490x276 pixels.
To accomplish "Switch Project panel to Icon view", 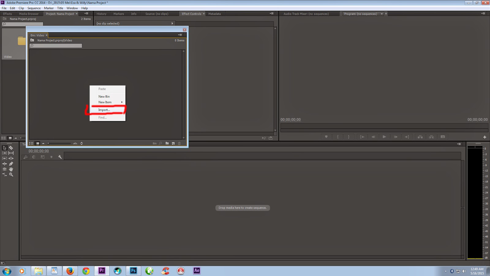I will tap(10, 138).
